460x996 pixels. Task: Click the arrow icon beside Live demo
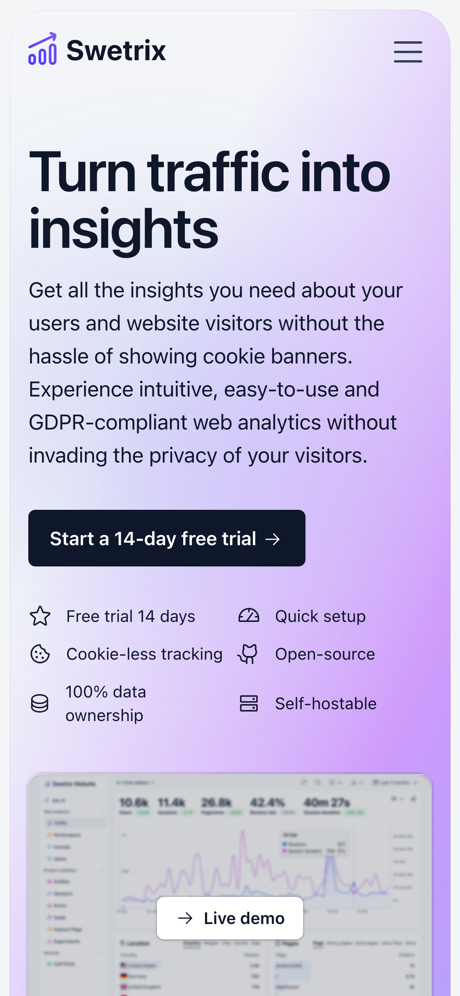point(185,918)
